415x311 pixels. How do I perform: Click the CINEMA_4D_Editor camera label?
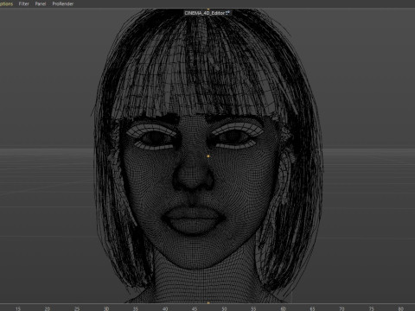[x=205, y=13]
